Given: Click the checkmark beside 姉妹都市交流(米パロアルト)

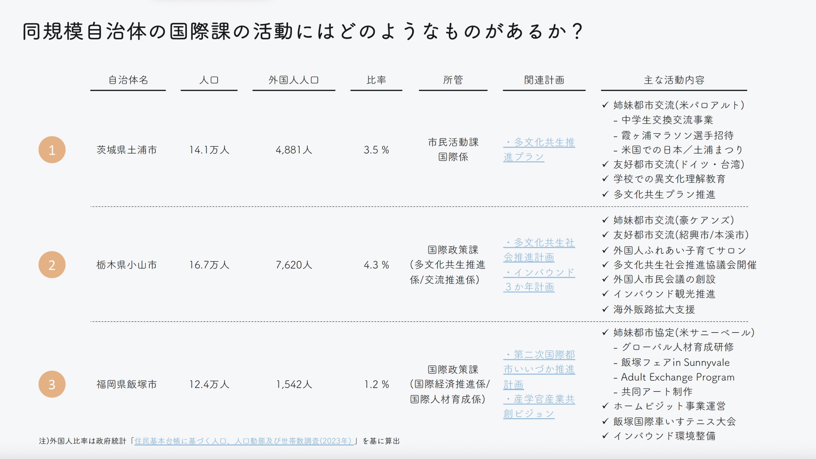Looking at the screenshot, I should 605,105.
